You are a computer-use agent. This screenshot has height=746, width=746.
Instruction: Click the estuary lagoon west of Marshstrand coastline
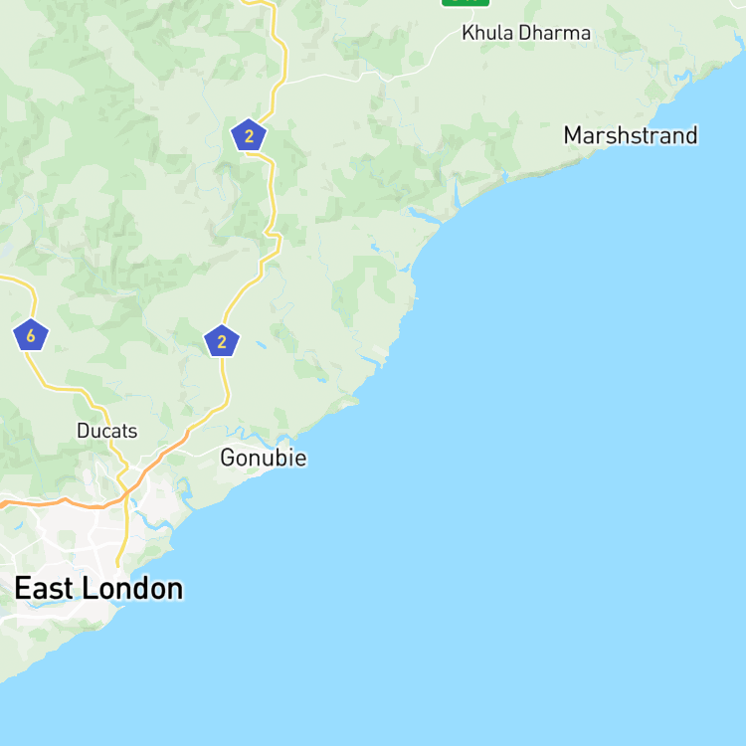pyautogui.click(x=425, y=216)
